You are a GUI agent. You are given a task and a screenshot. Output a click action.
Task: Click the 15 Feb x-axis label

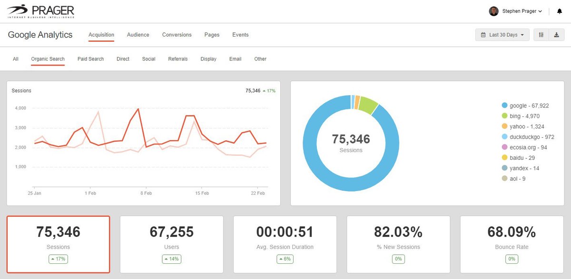click(202, 193)
